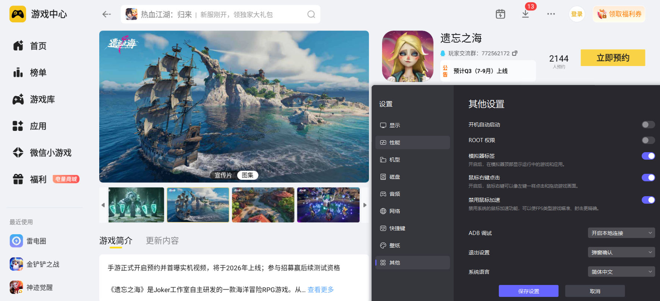
Task: Click the 电量商城 badge
Action: click(x=66, y=179)
